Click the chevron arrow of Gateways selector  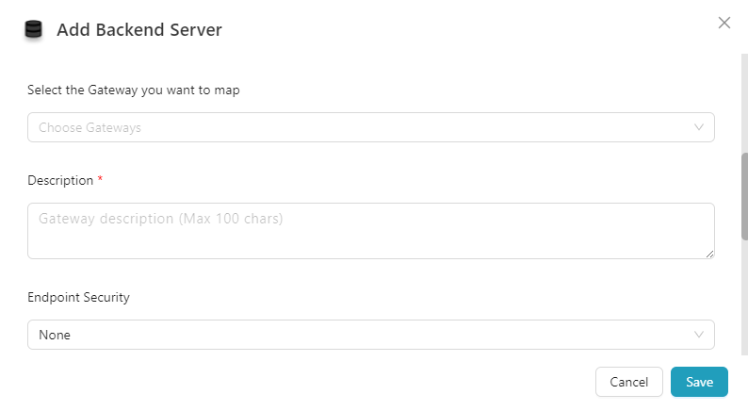click(x=699, y=127)
